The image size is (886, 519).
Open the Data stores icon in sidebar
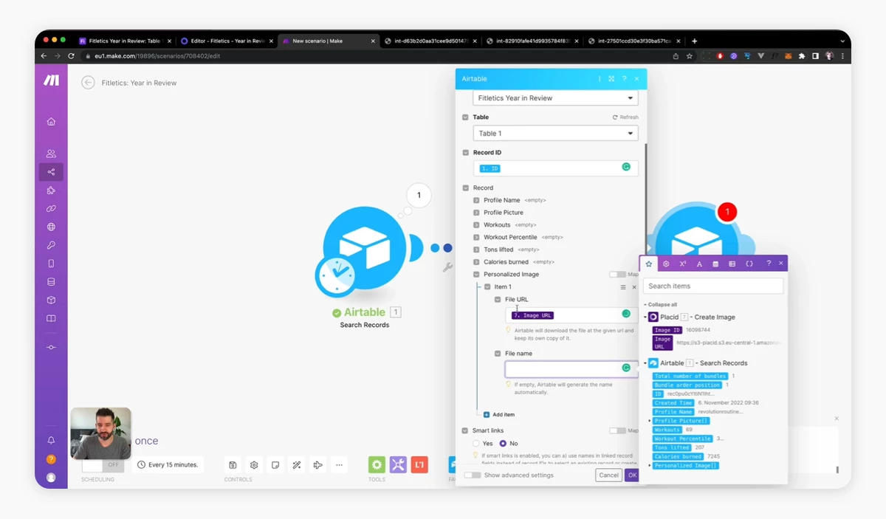coord(51,281)
